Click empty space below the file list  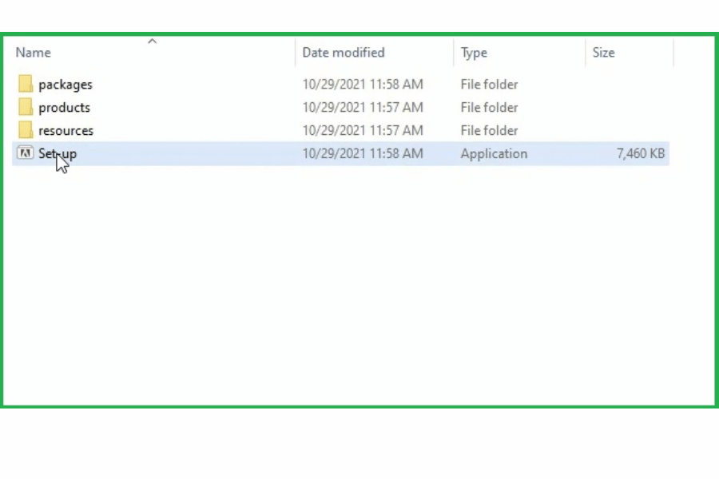tap(359, 303)
